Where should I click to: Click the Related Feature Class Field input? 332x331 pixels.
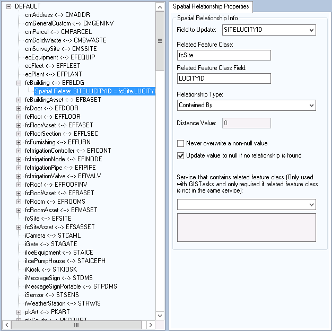(224, 79)
